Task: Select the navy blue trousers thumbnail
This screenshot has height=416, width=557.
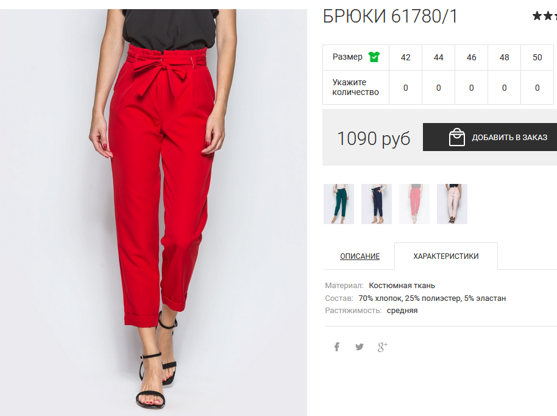Action: pos(377,204)
